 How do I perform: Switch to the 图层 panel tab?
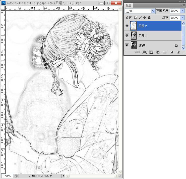point(129,5)
